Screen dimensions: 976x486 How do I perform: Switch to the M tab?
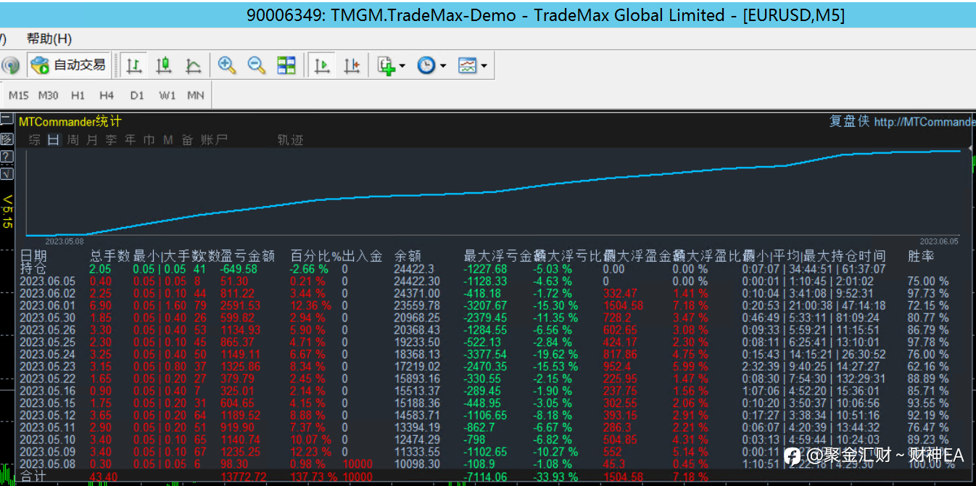(x=168, y=140)
